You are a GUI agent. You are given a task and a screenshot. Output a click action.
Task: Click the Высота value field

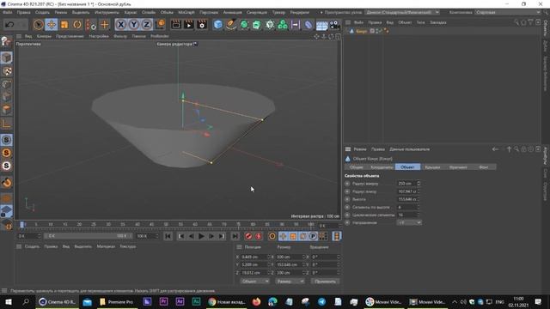(406, 199)
